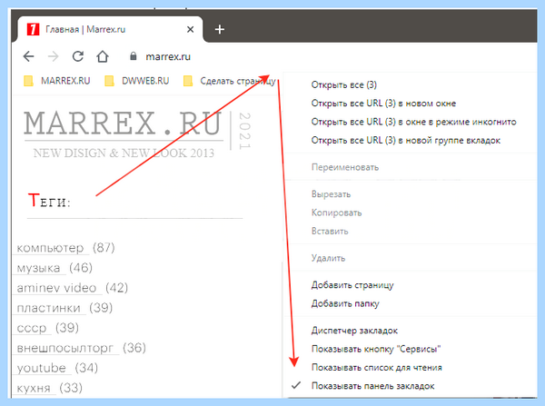The width and height of the screenshot is (545, 406).
Task: Switch to the Главная | Marrex.ru tab
Action: (108, 29)
